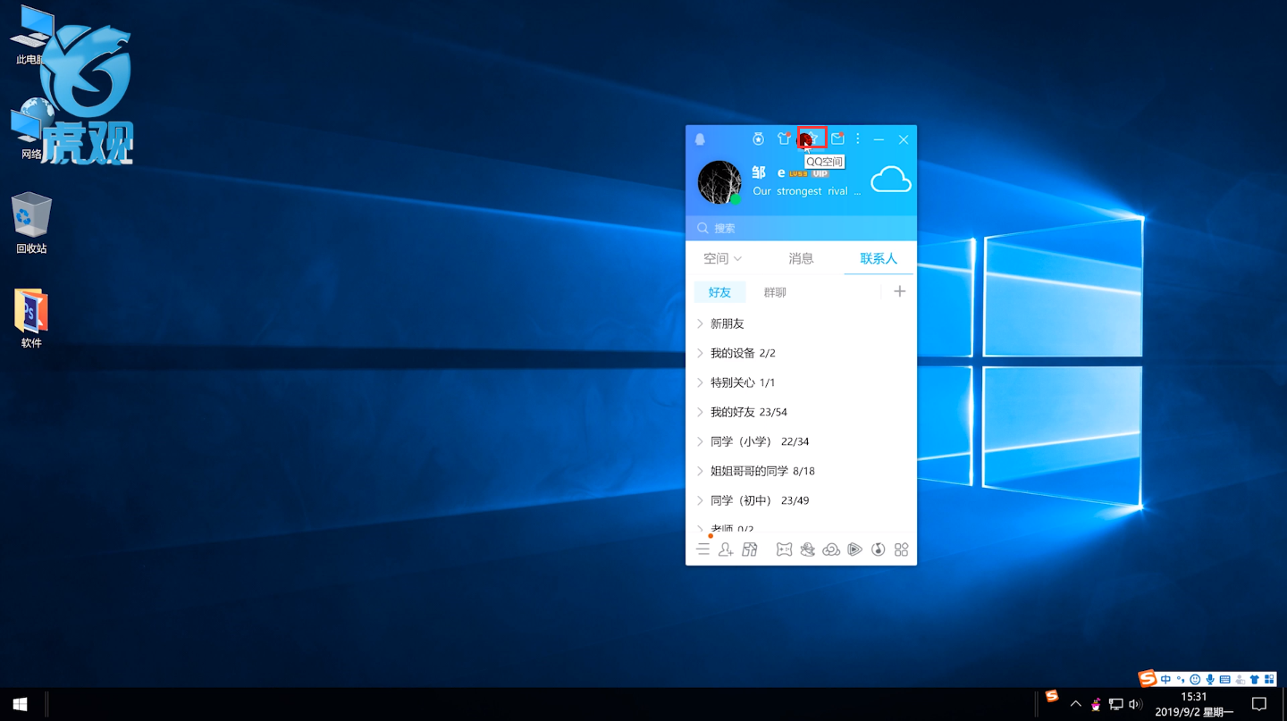This screenshot has height=721, width=1287.
Task: Click the user profile avatar picture
Action: pyautogui.click(x=719, y=182)
